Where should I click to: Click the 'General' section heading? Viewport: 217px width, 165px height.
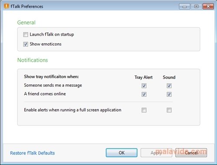point(26,23)
